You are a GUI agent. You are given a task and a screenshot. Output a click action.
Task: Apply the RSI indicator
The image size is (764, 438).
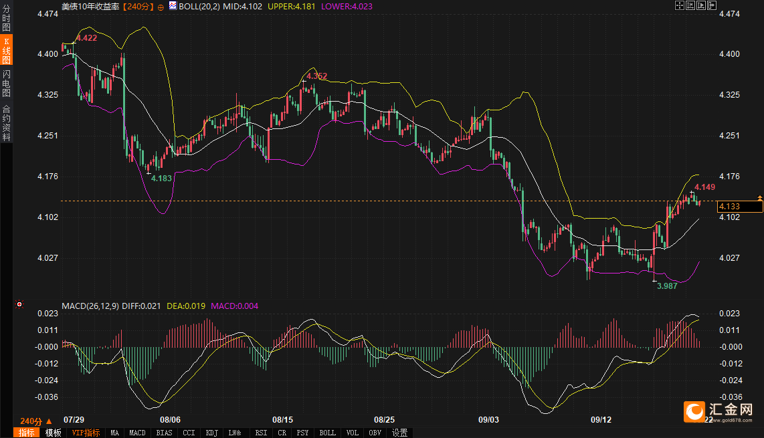[261, 433]
